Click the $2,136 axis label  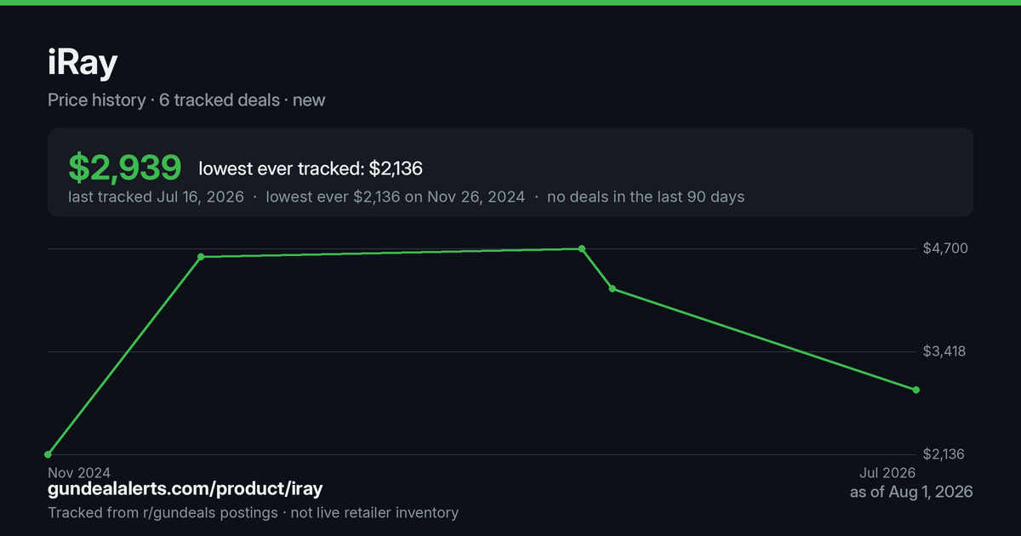pyautogui.click(x=944, y=454)
